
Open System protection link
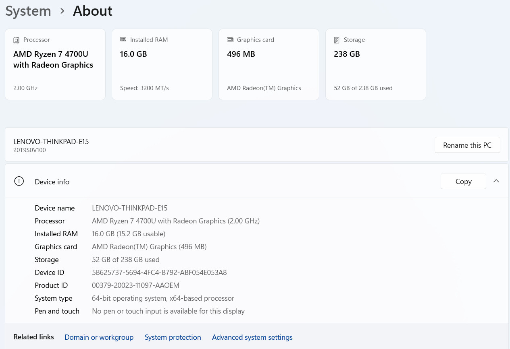coord(173,337)
